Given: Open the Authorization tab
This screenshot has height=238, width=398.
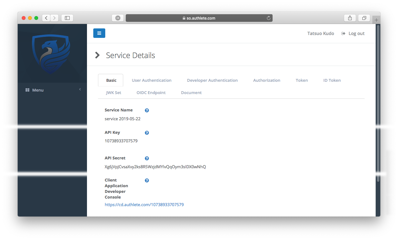Looking at the screenshot, I should (x=267, y=80).
